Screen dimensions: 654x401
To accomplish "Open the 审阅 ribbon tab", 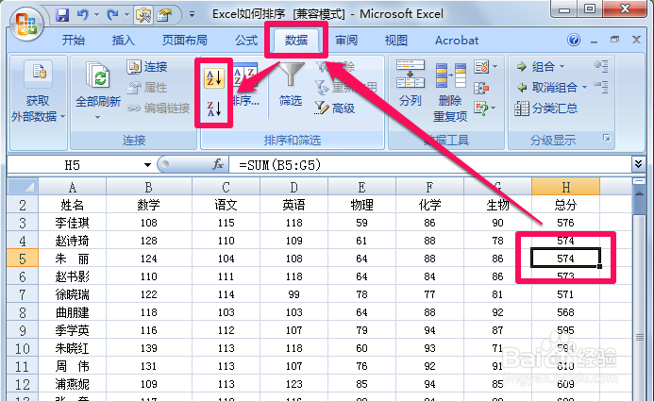I will (x=346, y=40).
